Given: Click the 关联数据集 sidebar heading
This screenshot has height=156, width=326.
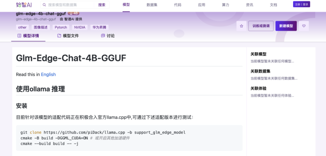Looking at the screenshot, I should (260, 71).
